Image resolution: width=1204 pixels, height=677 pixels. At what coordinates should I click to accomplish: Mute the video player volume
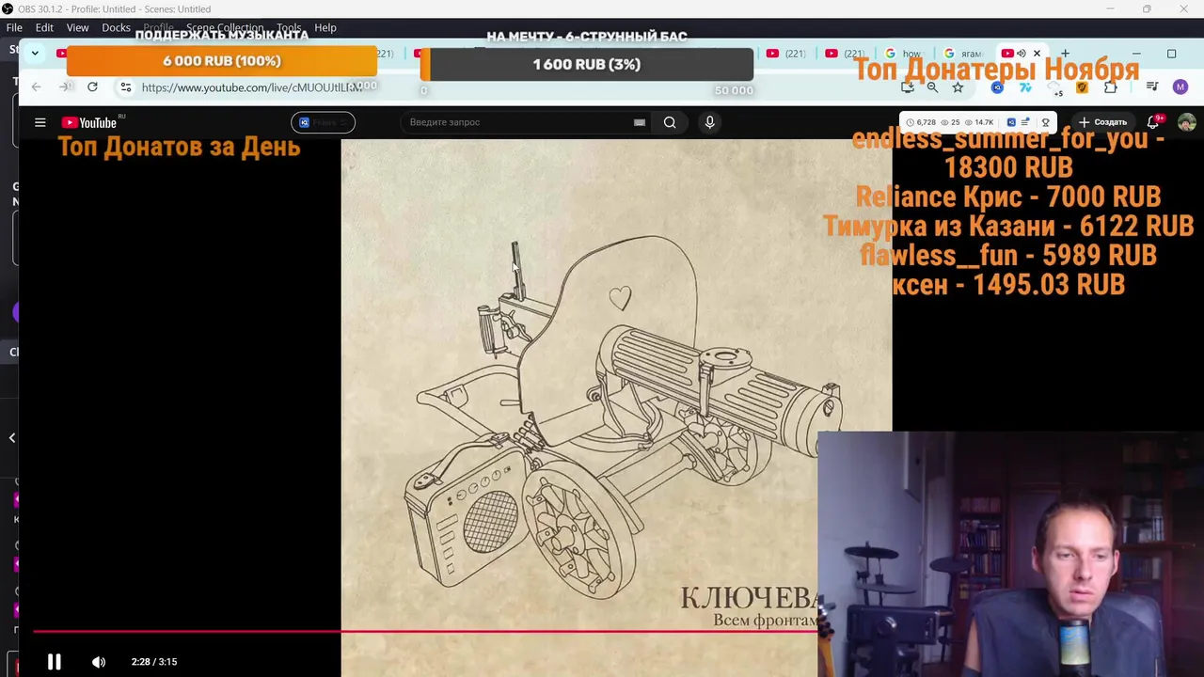[x=99, y=662]
